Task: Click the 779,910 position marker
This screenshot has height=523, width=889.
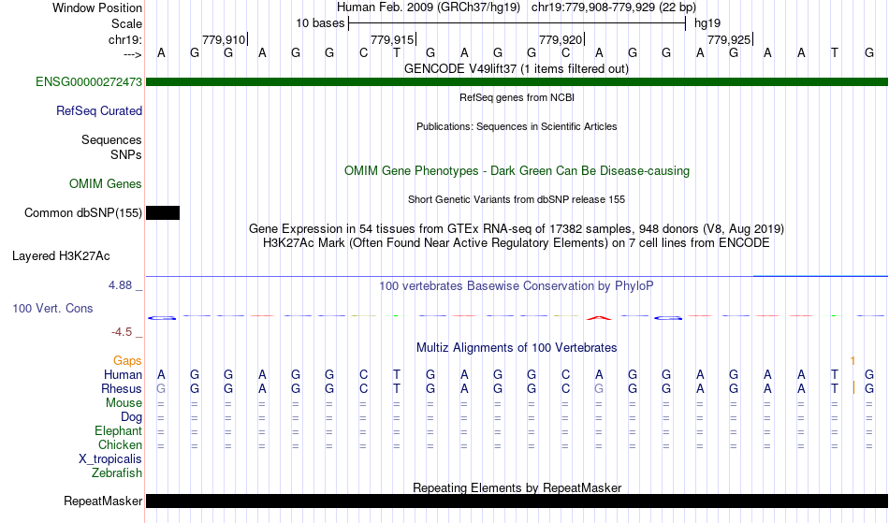Action: [224, 39]
